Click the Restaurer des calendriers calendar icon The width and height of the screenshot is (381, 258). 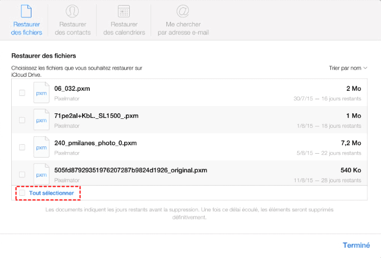tap(124, 11)
